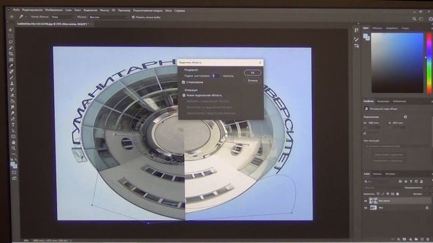The image size is (433, 243).
Task: Select the History Brush tool
Action: pyautogui.click(x=12, y=89)
